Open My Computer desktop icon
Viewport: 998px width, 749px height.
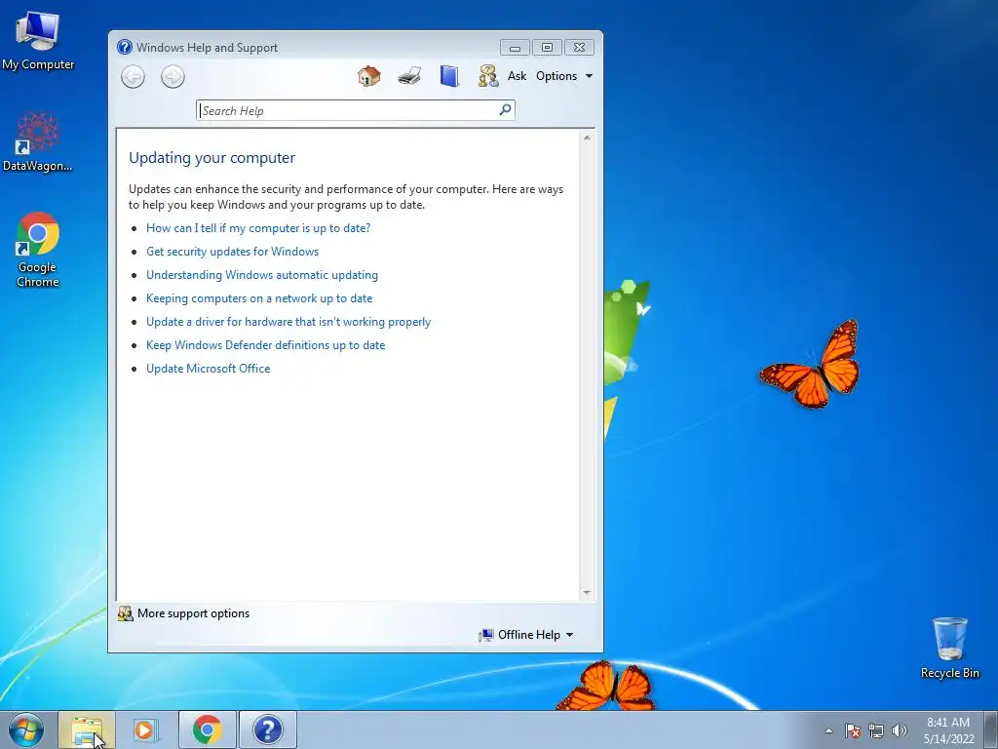tap(38, 39)
